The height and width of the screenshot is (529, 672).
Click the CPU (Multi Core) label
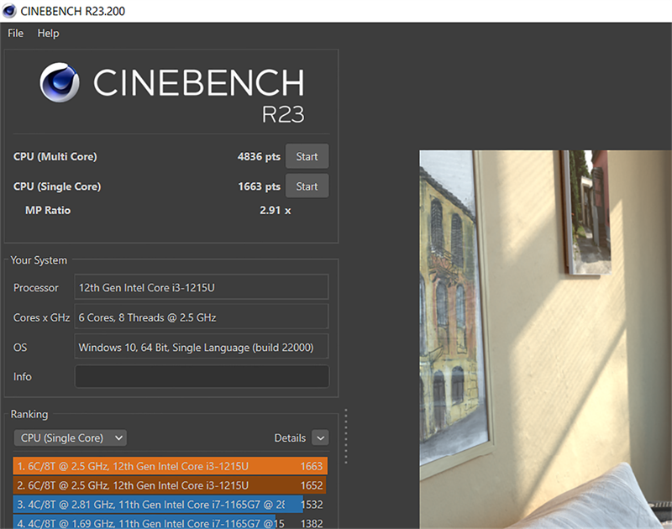coord(55,157)
